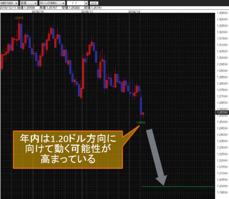
Task: Click the 1.19500 price axis label
Action: coord(222,193)
